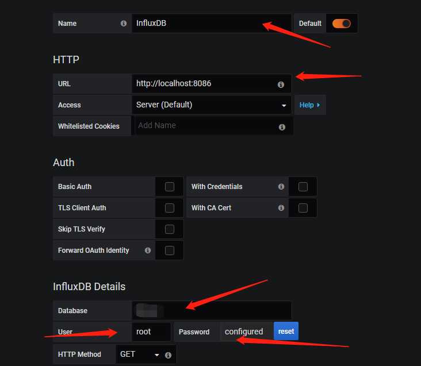Focus the Name field containing InfluxDB
Screen dimensions: 421x366
pyautogui.click(x=212, y=24)
